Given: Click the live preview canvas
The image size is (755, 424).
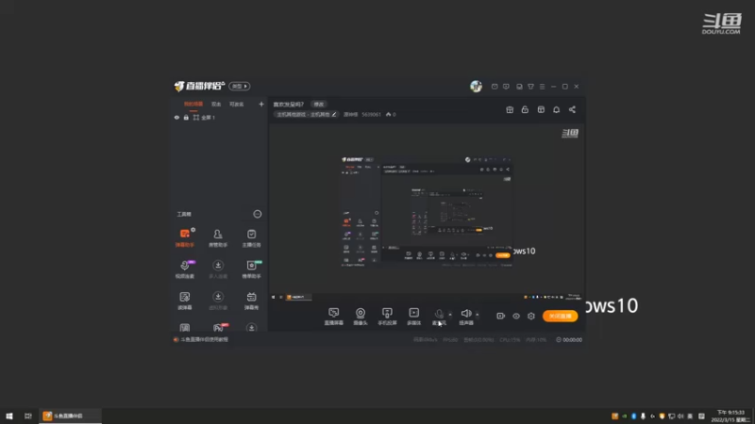Looking at the screenshot, I should pos(427,213).
